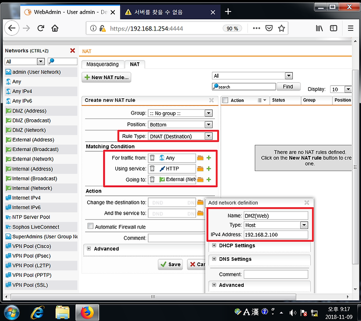Open folder icon for traffic from field

click(x=200, y=158)
